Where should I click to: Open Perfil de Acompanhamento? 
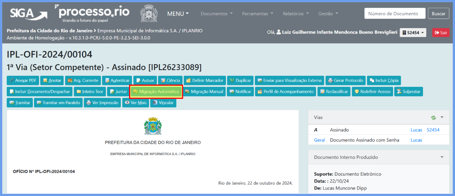pyautogui.click(x=285, y=92)
